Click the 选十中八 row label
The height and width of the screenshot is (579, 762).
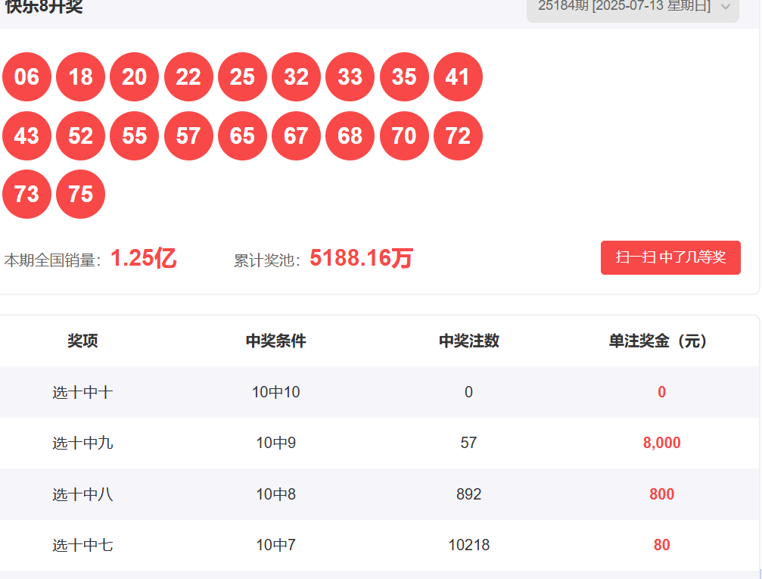(x=82, y=495)
